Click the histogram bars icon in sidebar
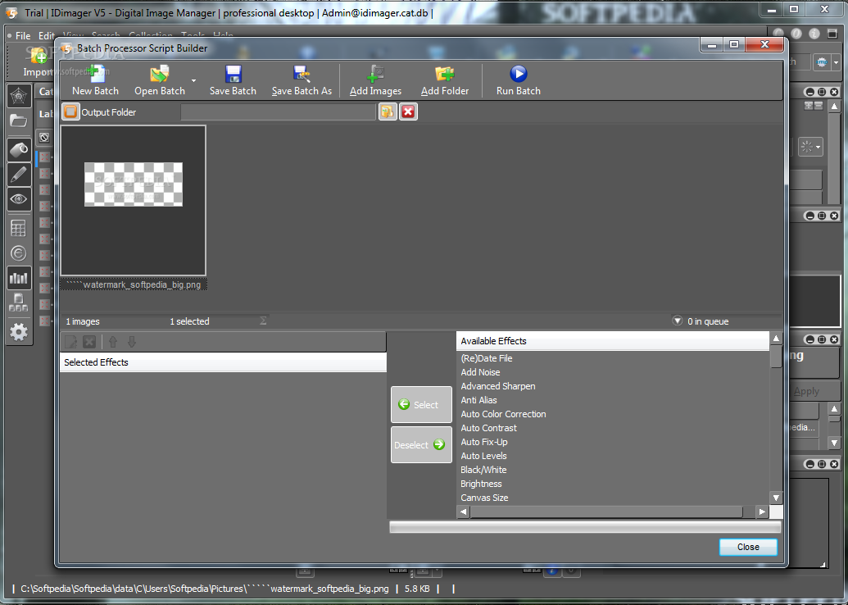Viewport: 848px width, 605px height. (x=18, y=278)
